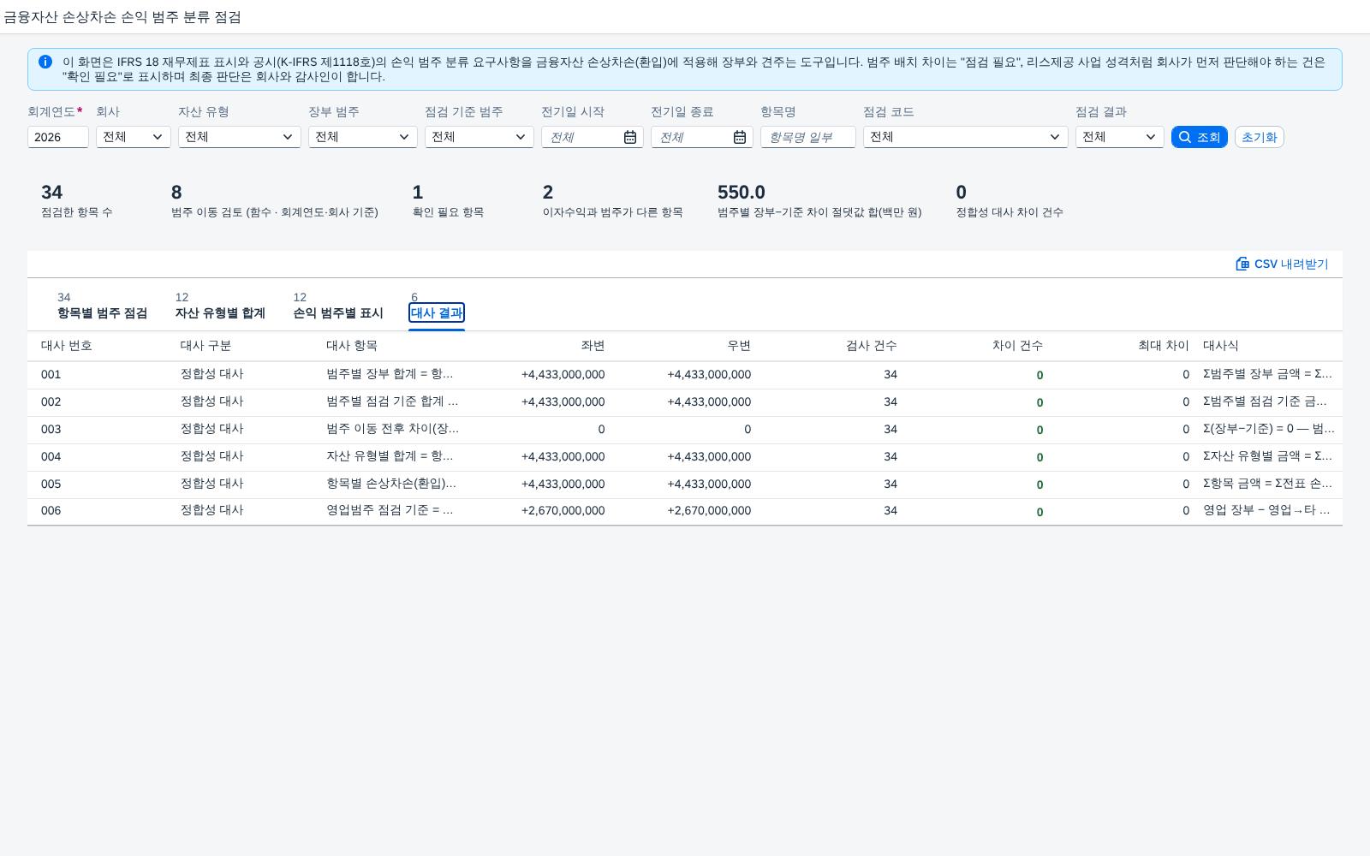Screen dimensions: 1370x856
Task: Open the 전기일 시작 calendar picker icon
Action: click(x=630, y=137)
